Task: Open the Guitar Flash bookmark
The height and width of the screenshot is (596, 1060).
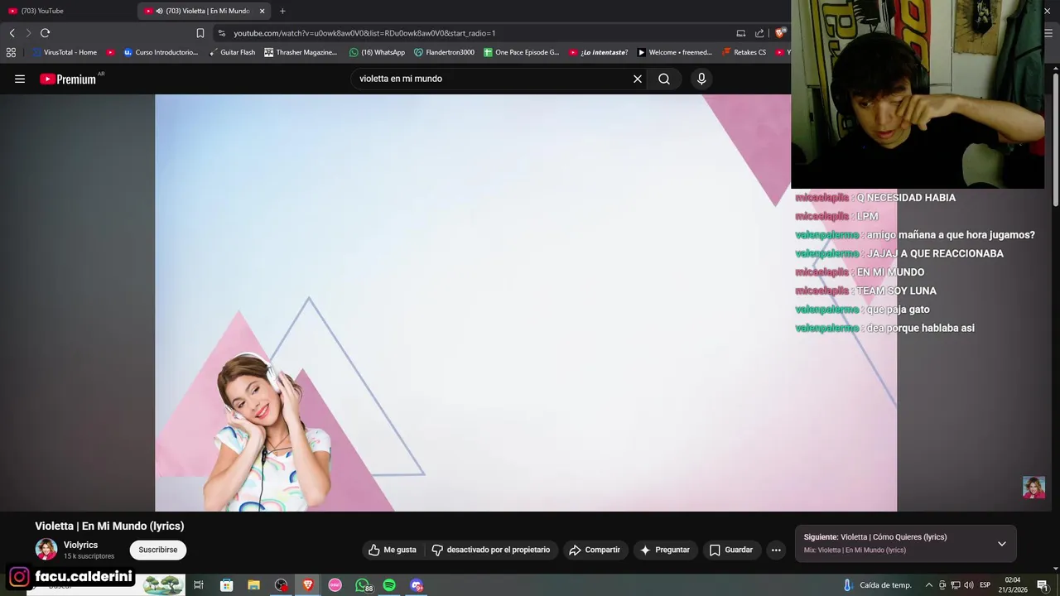Action: 232,52
